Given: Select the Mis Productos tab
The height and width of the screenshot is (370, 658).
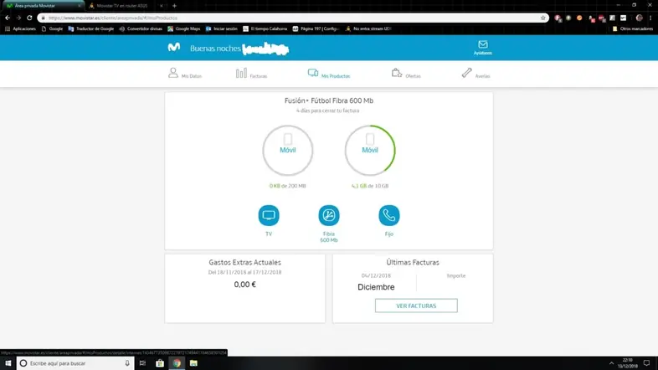Looking at the screenshot, I should click(x=328, y=74).
